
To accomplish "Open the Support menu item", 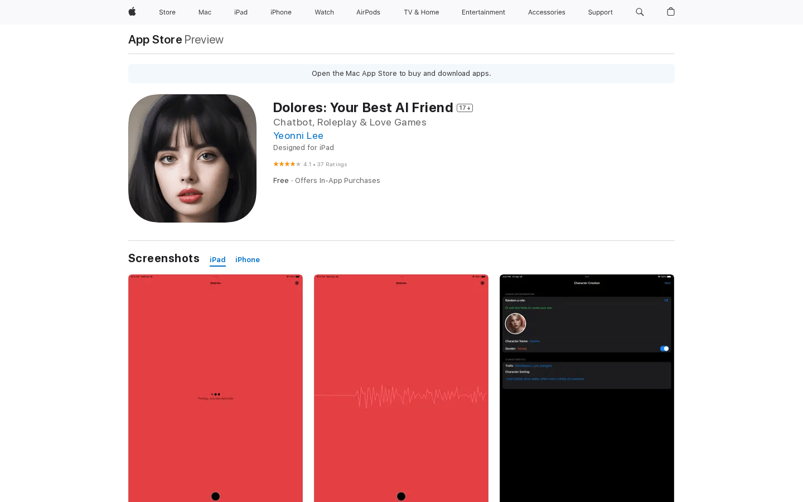I will coord(600,12).
